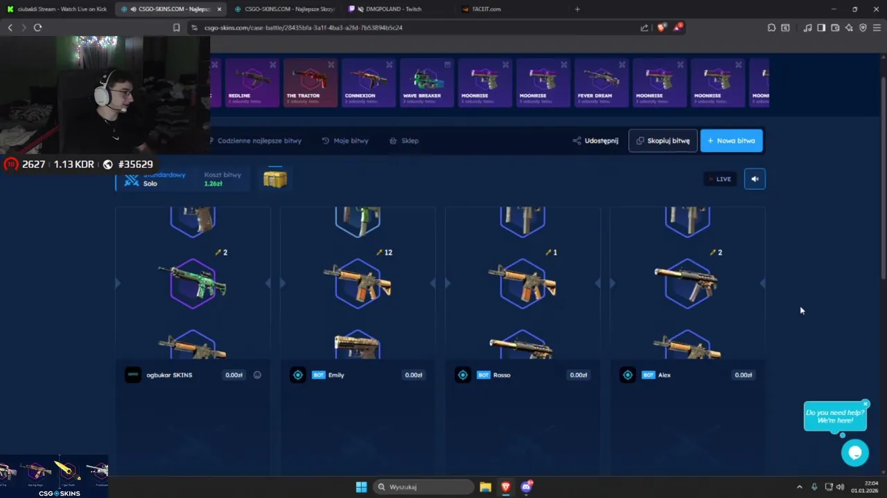Viewport: 887px width, 498px height.
Task: Open browser hamburger menu
Action: (x=877, y=28)
